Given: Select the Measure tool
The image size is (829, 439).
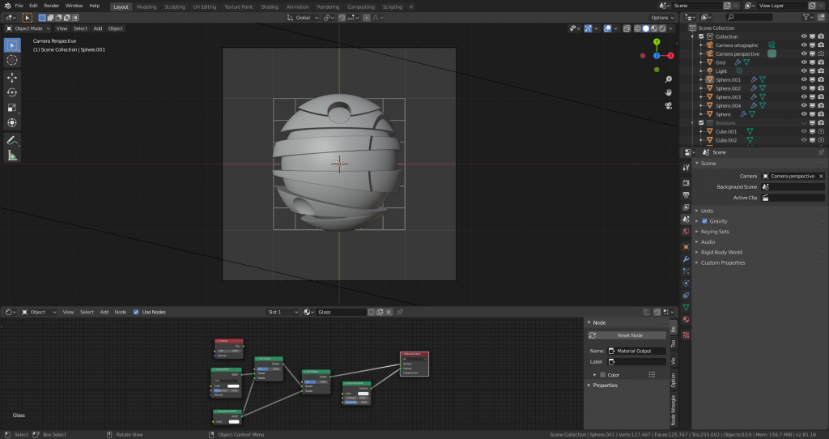Looking at the screenshot, I should point(12,156).
